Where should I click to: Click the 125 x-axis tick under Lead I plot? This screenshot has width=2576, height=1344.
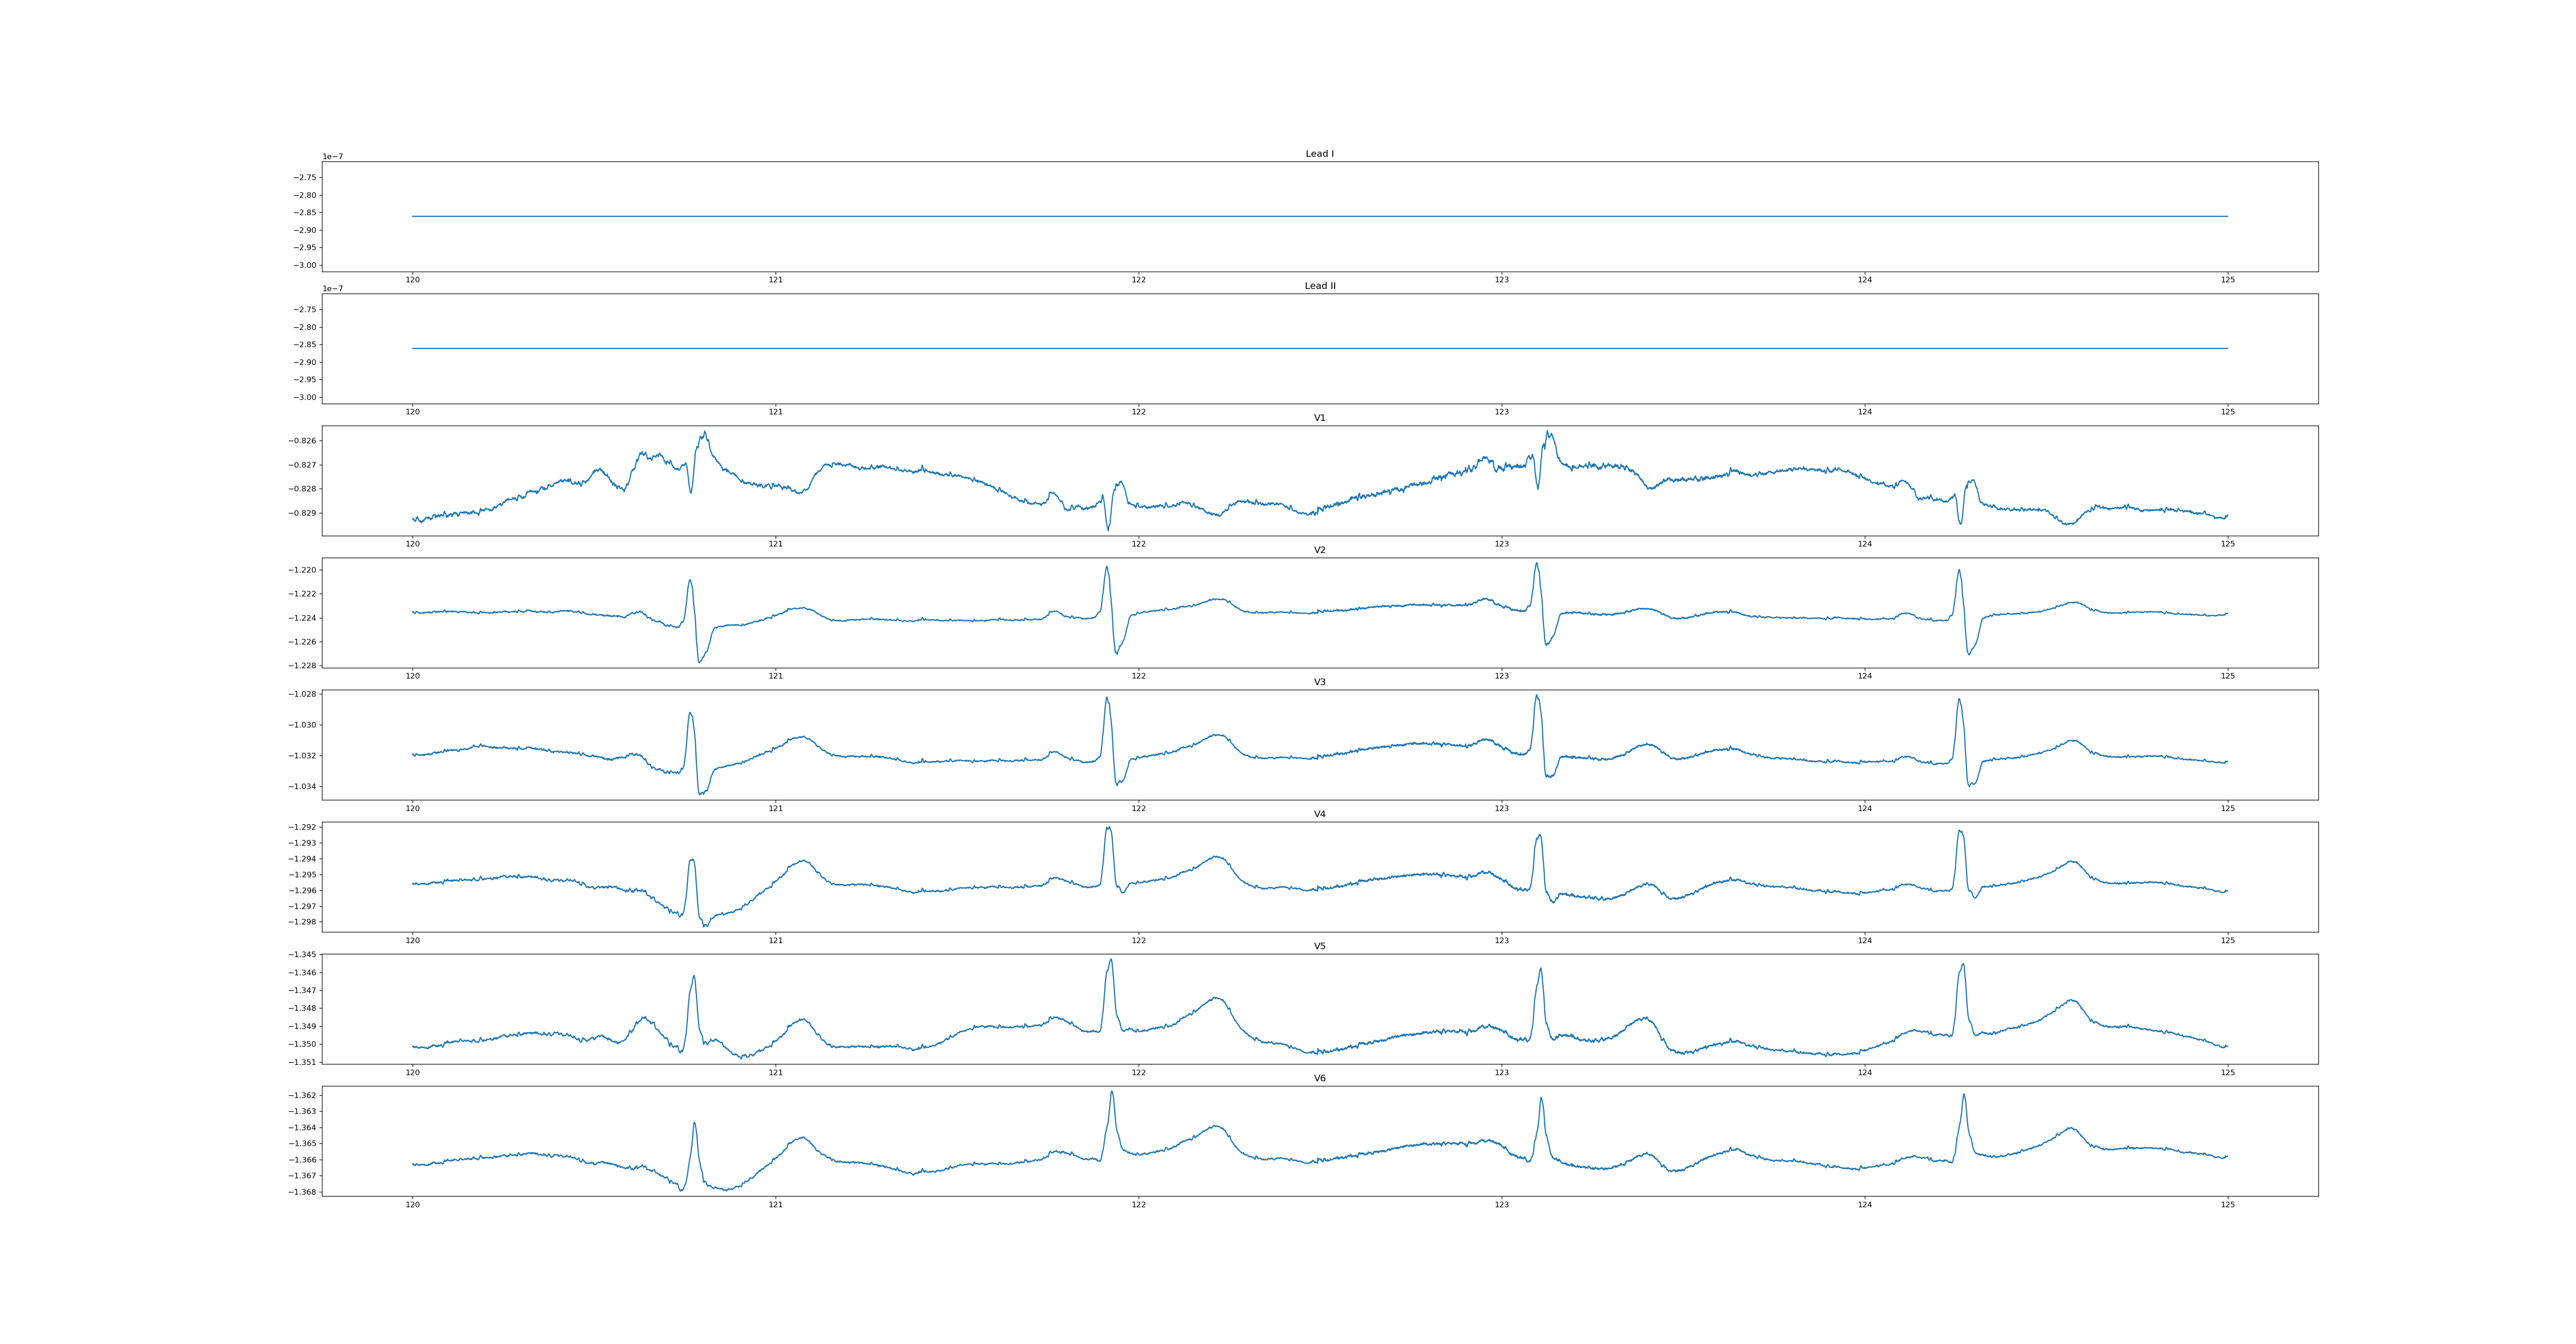click(x=2227, y=280)
